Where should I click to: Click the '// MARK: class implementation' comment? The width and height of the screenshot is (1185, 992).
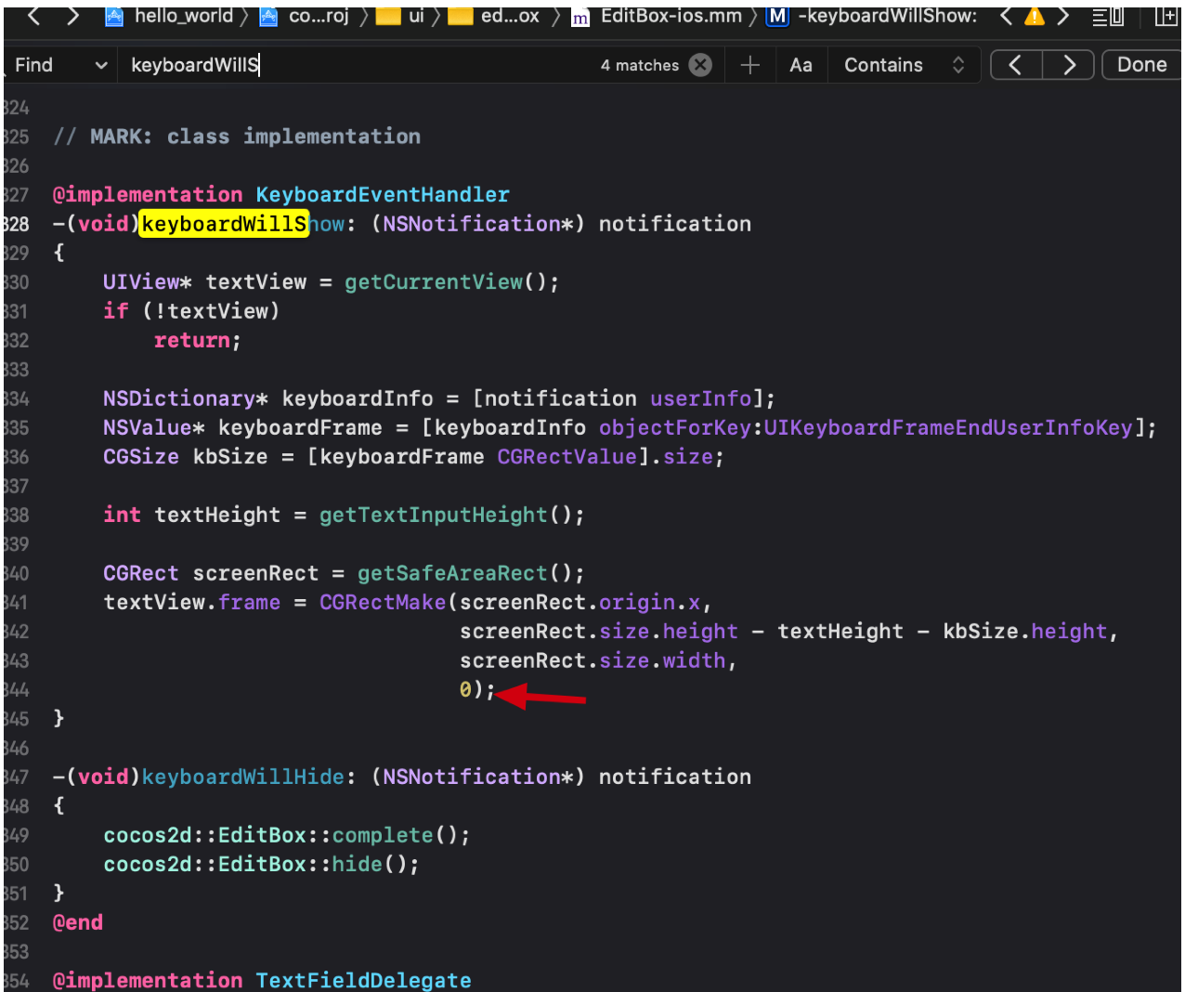click(237, 137)
